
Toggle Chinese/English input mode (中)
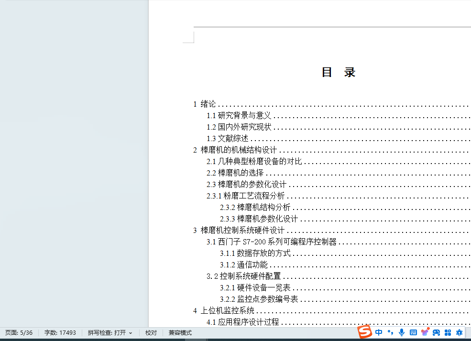point(379,332)
